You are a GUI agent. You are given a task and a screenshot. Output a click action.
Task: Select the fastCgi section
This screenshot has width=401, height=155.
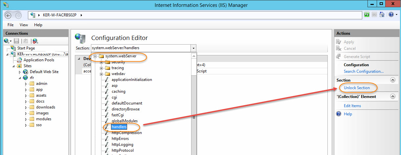[118, 115]
